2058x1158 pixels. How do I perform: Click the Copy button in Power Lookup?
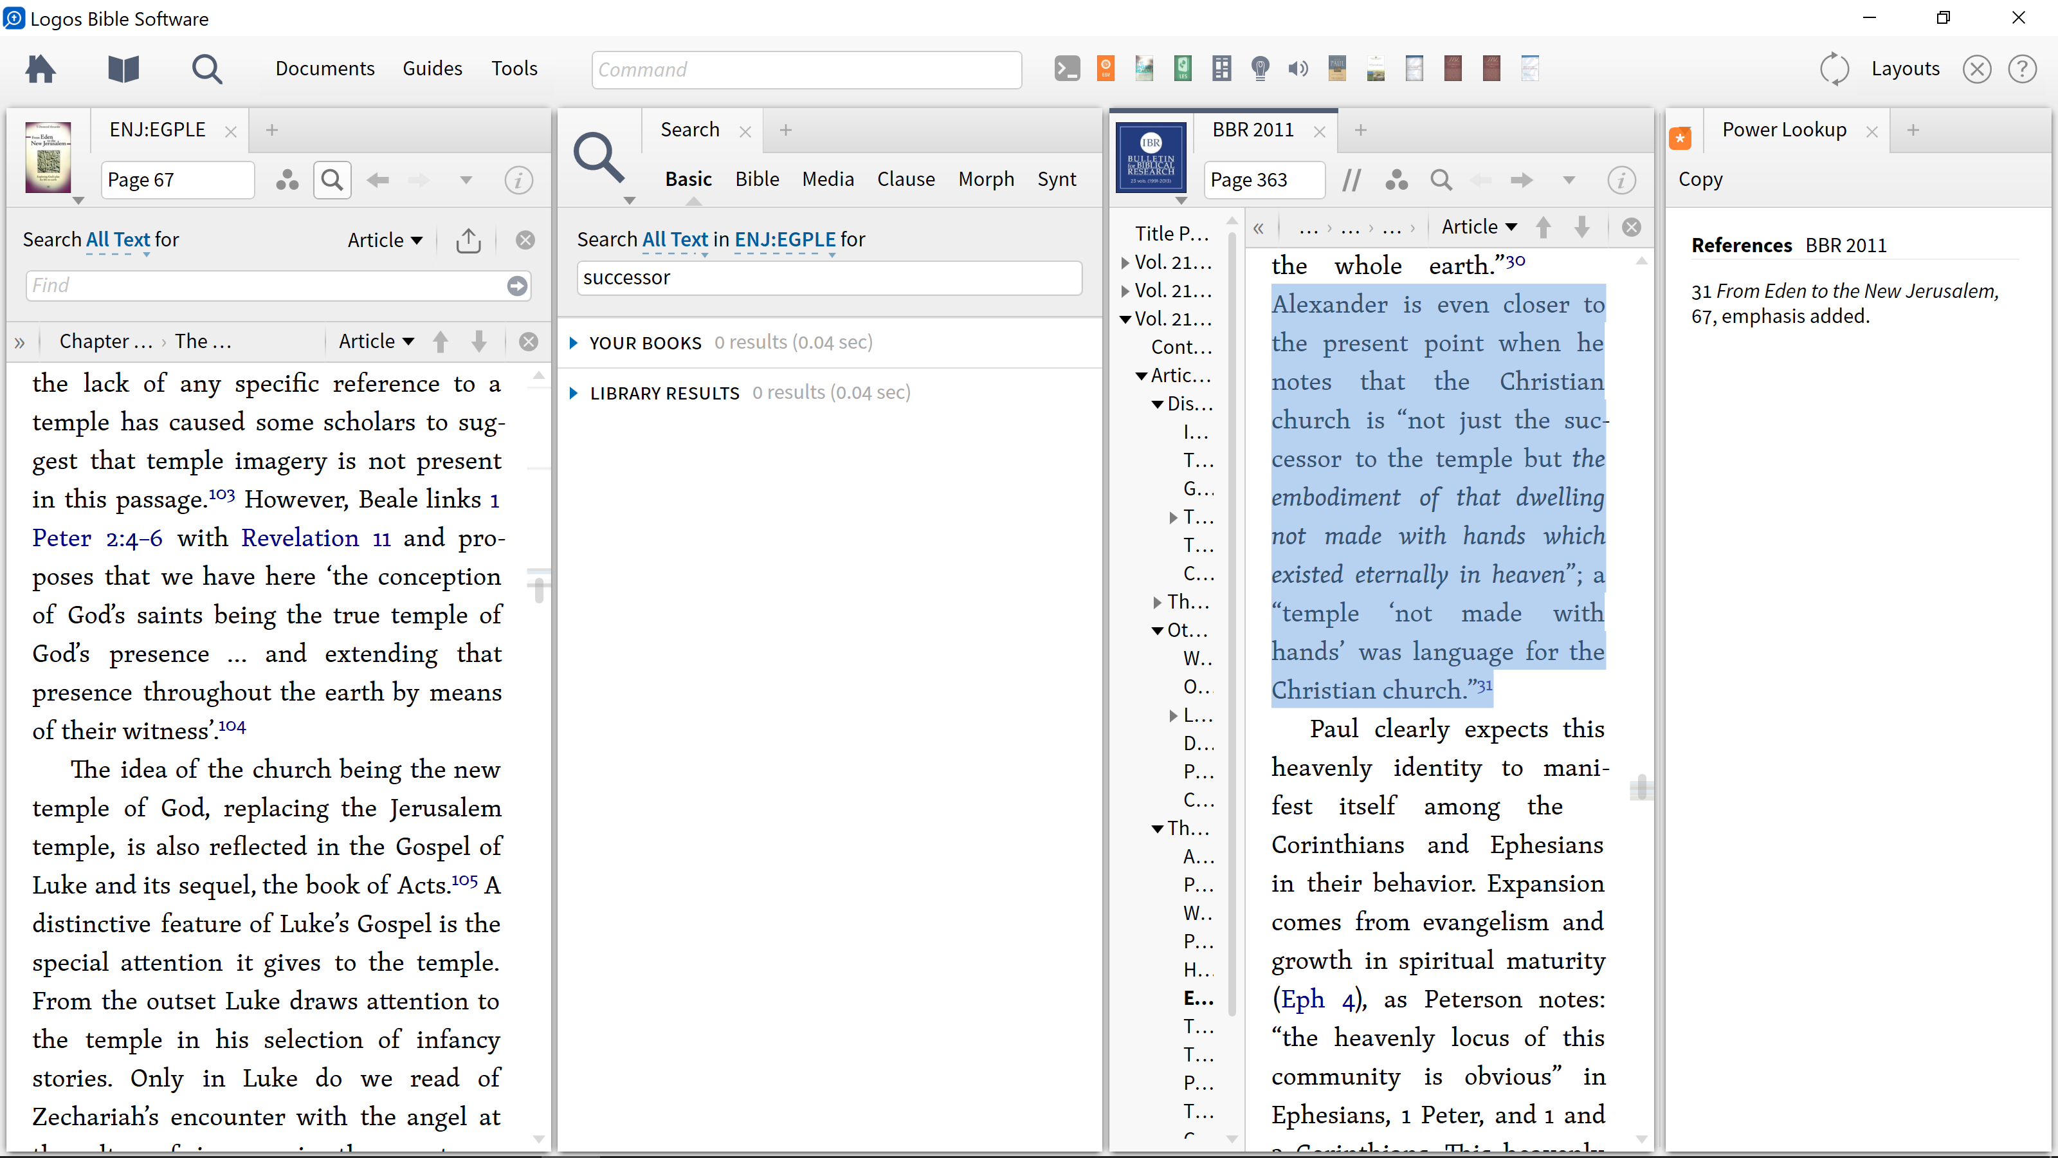(1700, 179)
